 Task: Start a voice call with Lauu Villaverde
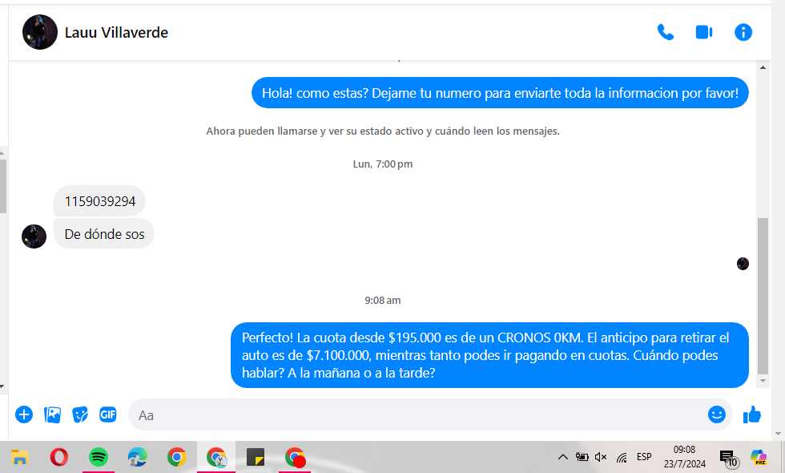pyautogui.click(x=665, y=32)
